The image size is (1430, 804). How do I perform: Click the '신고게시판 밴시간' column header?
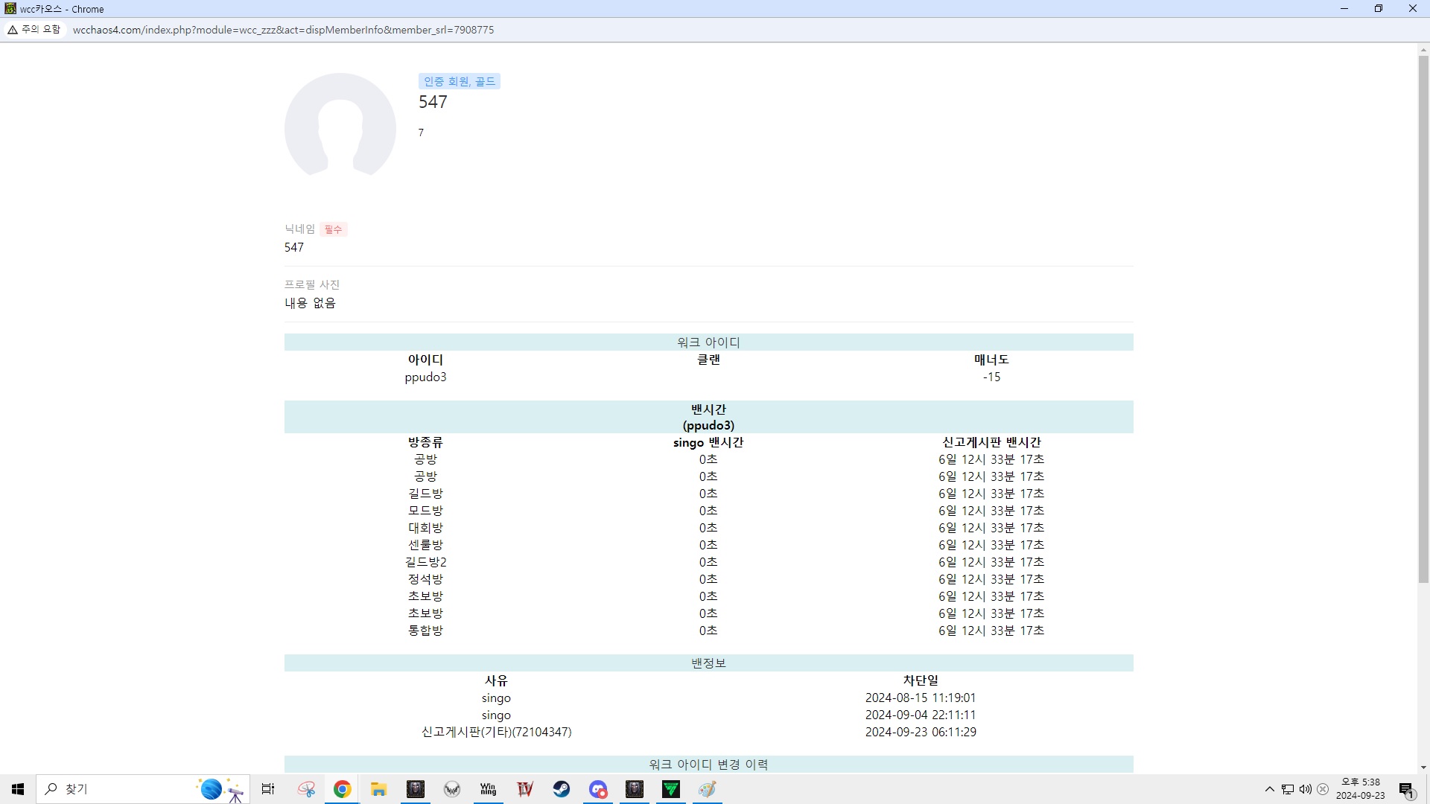pos(991,442)
